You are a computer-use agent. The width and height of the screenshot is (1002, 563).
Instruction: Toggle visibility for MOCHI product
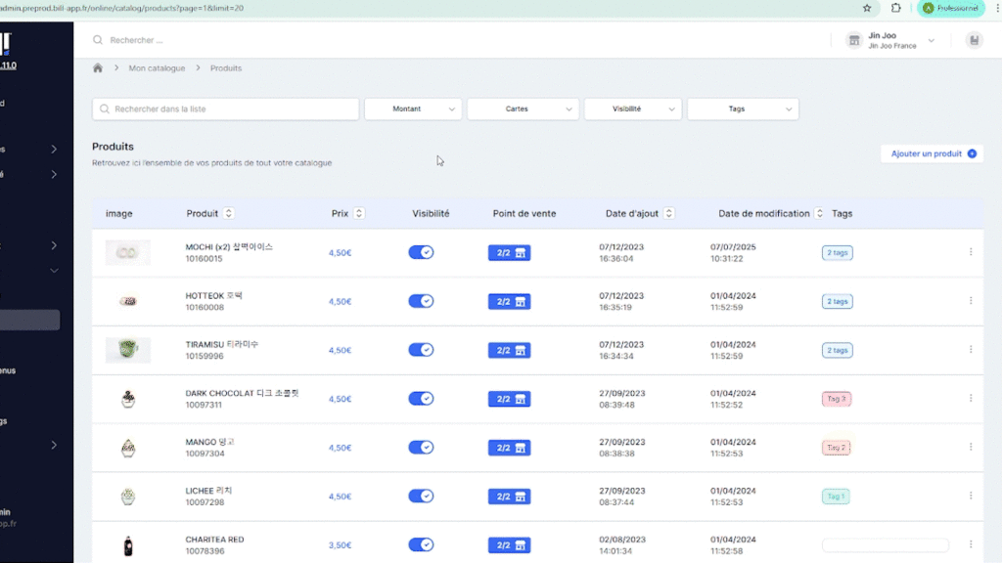click(x=421, y=252)
